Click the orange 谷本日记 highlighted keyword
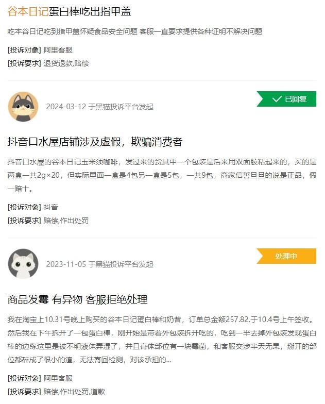 pyautogui.click(x=28, y=11)
